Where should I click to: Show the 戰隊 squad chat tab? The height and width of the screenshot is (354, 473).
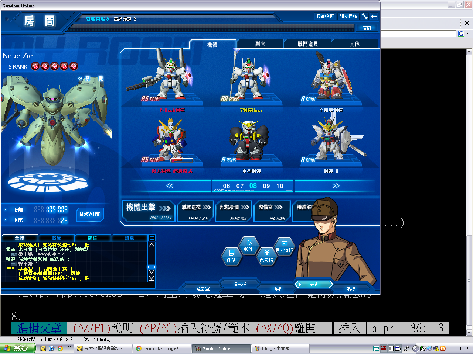(x=56, y=238)
